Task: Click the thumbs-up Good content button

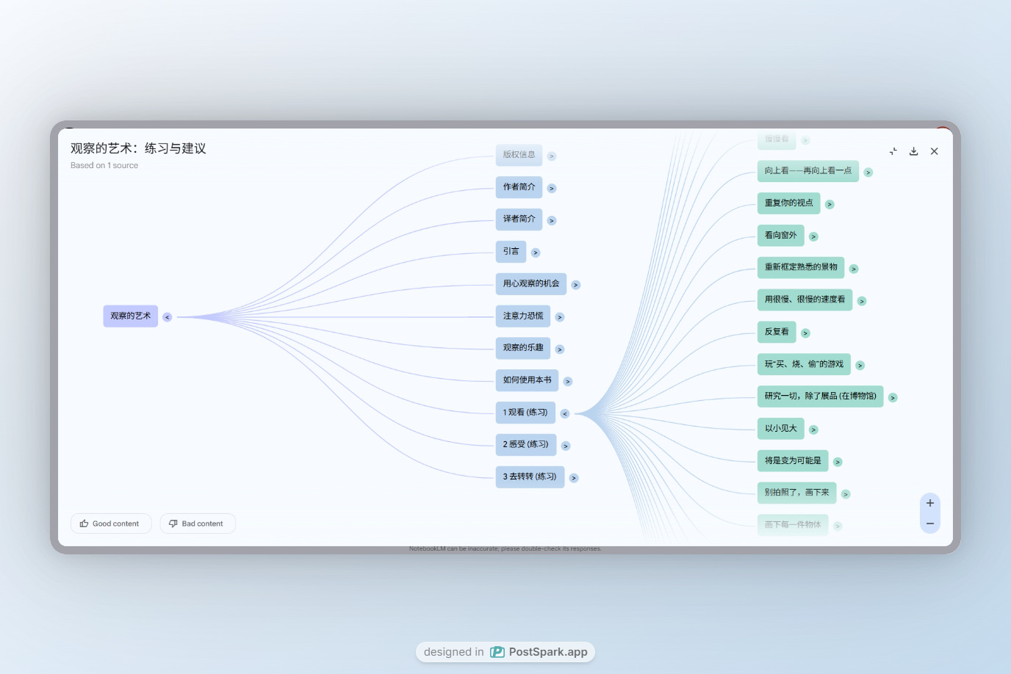Action: point(110,523)
